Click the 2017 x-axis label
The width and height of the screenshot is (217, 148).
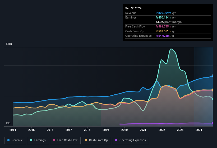(69, 130)
